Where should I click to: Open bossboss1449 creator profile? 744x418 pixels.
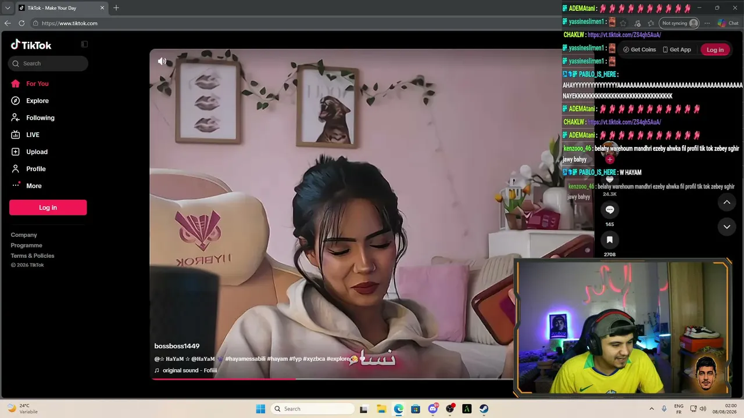[x=177, y=346]
